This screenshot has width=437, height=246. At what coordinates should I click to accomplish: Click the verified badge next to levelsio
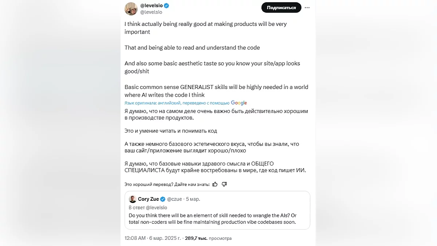(166, 6)
